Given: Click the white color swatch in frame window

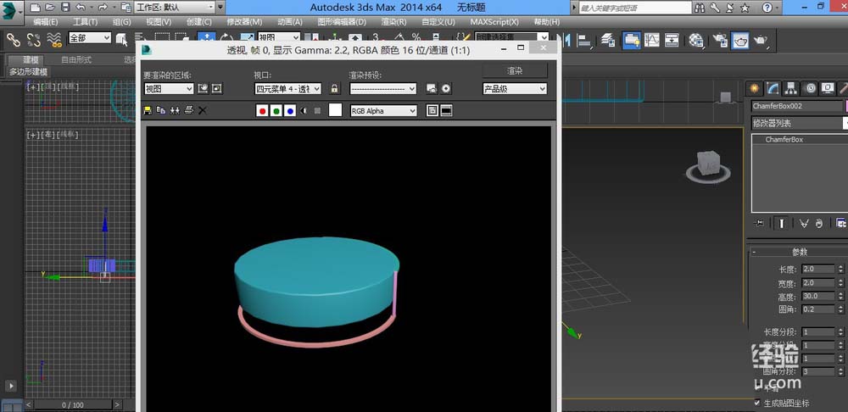Looking at the screenshot, I should [x=335, y=110].
